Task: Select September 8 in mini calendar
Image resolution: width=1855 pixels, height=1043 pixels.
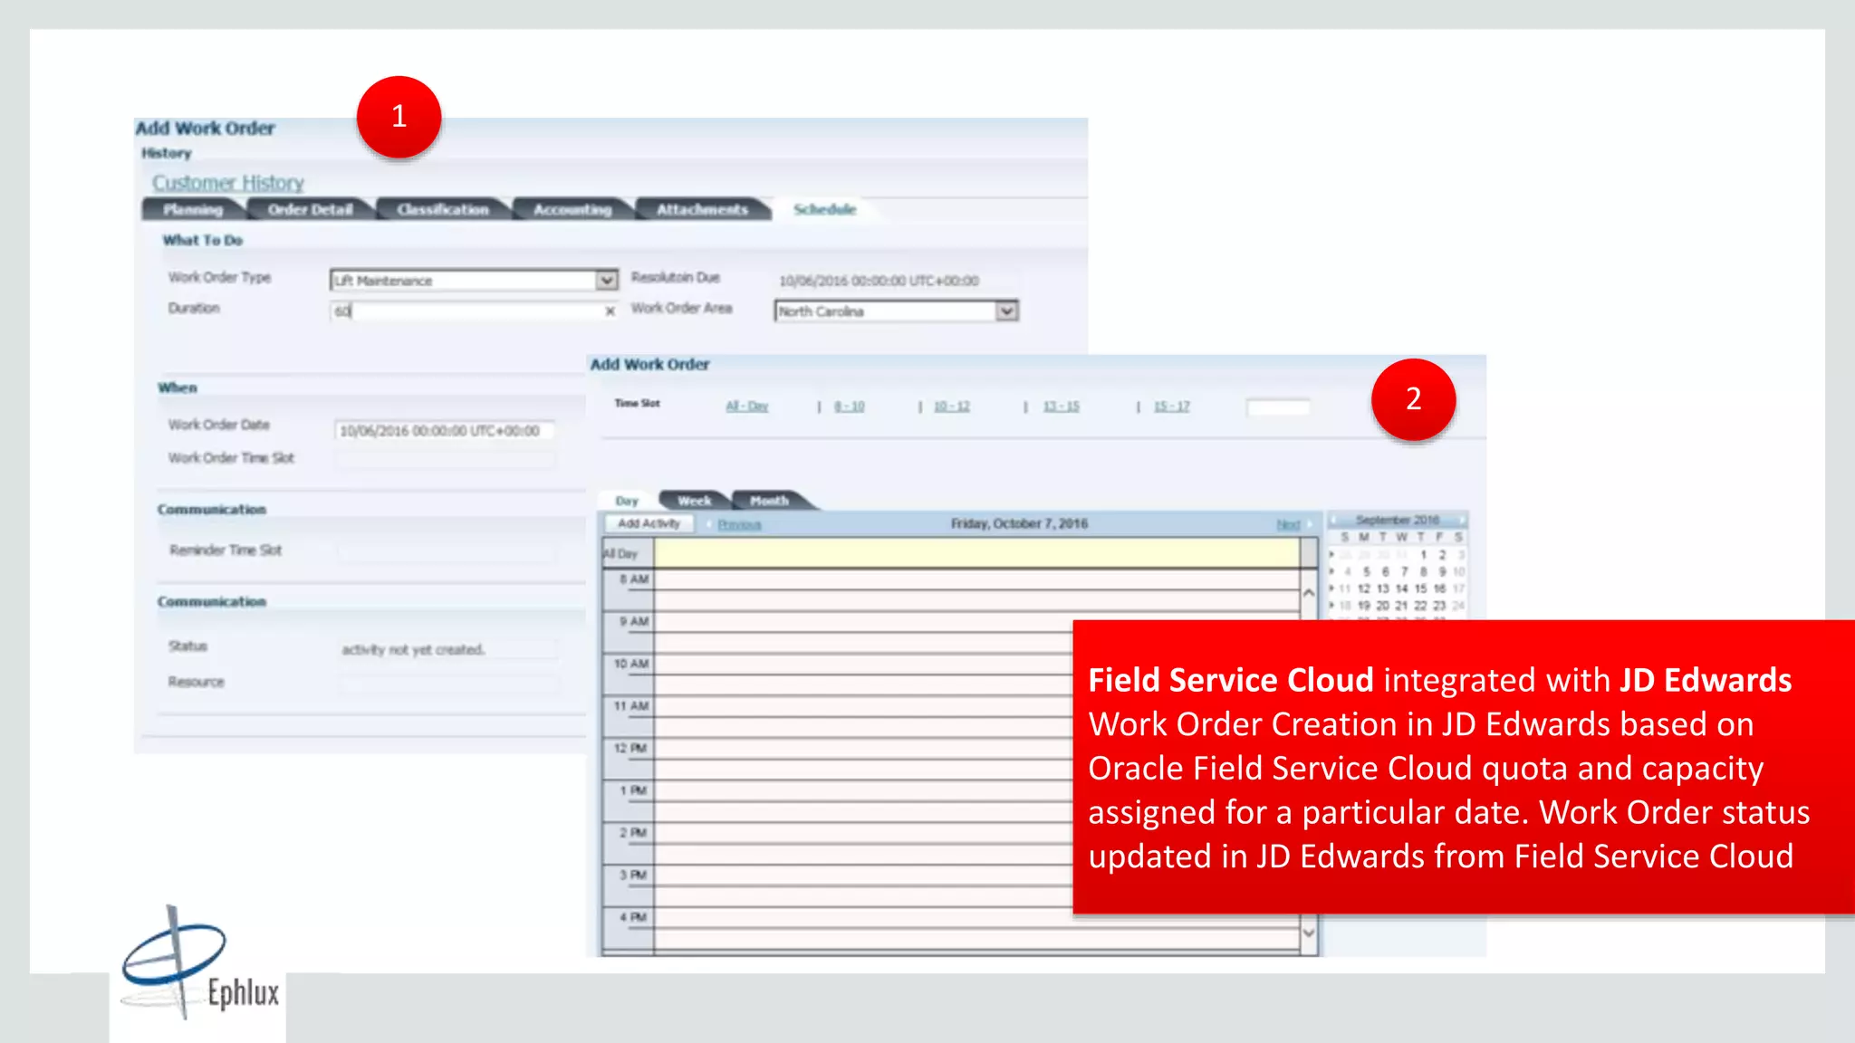Action: click(x=1423, y=572)
